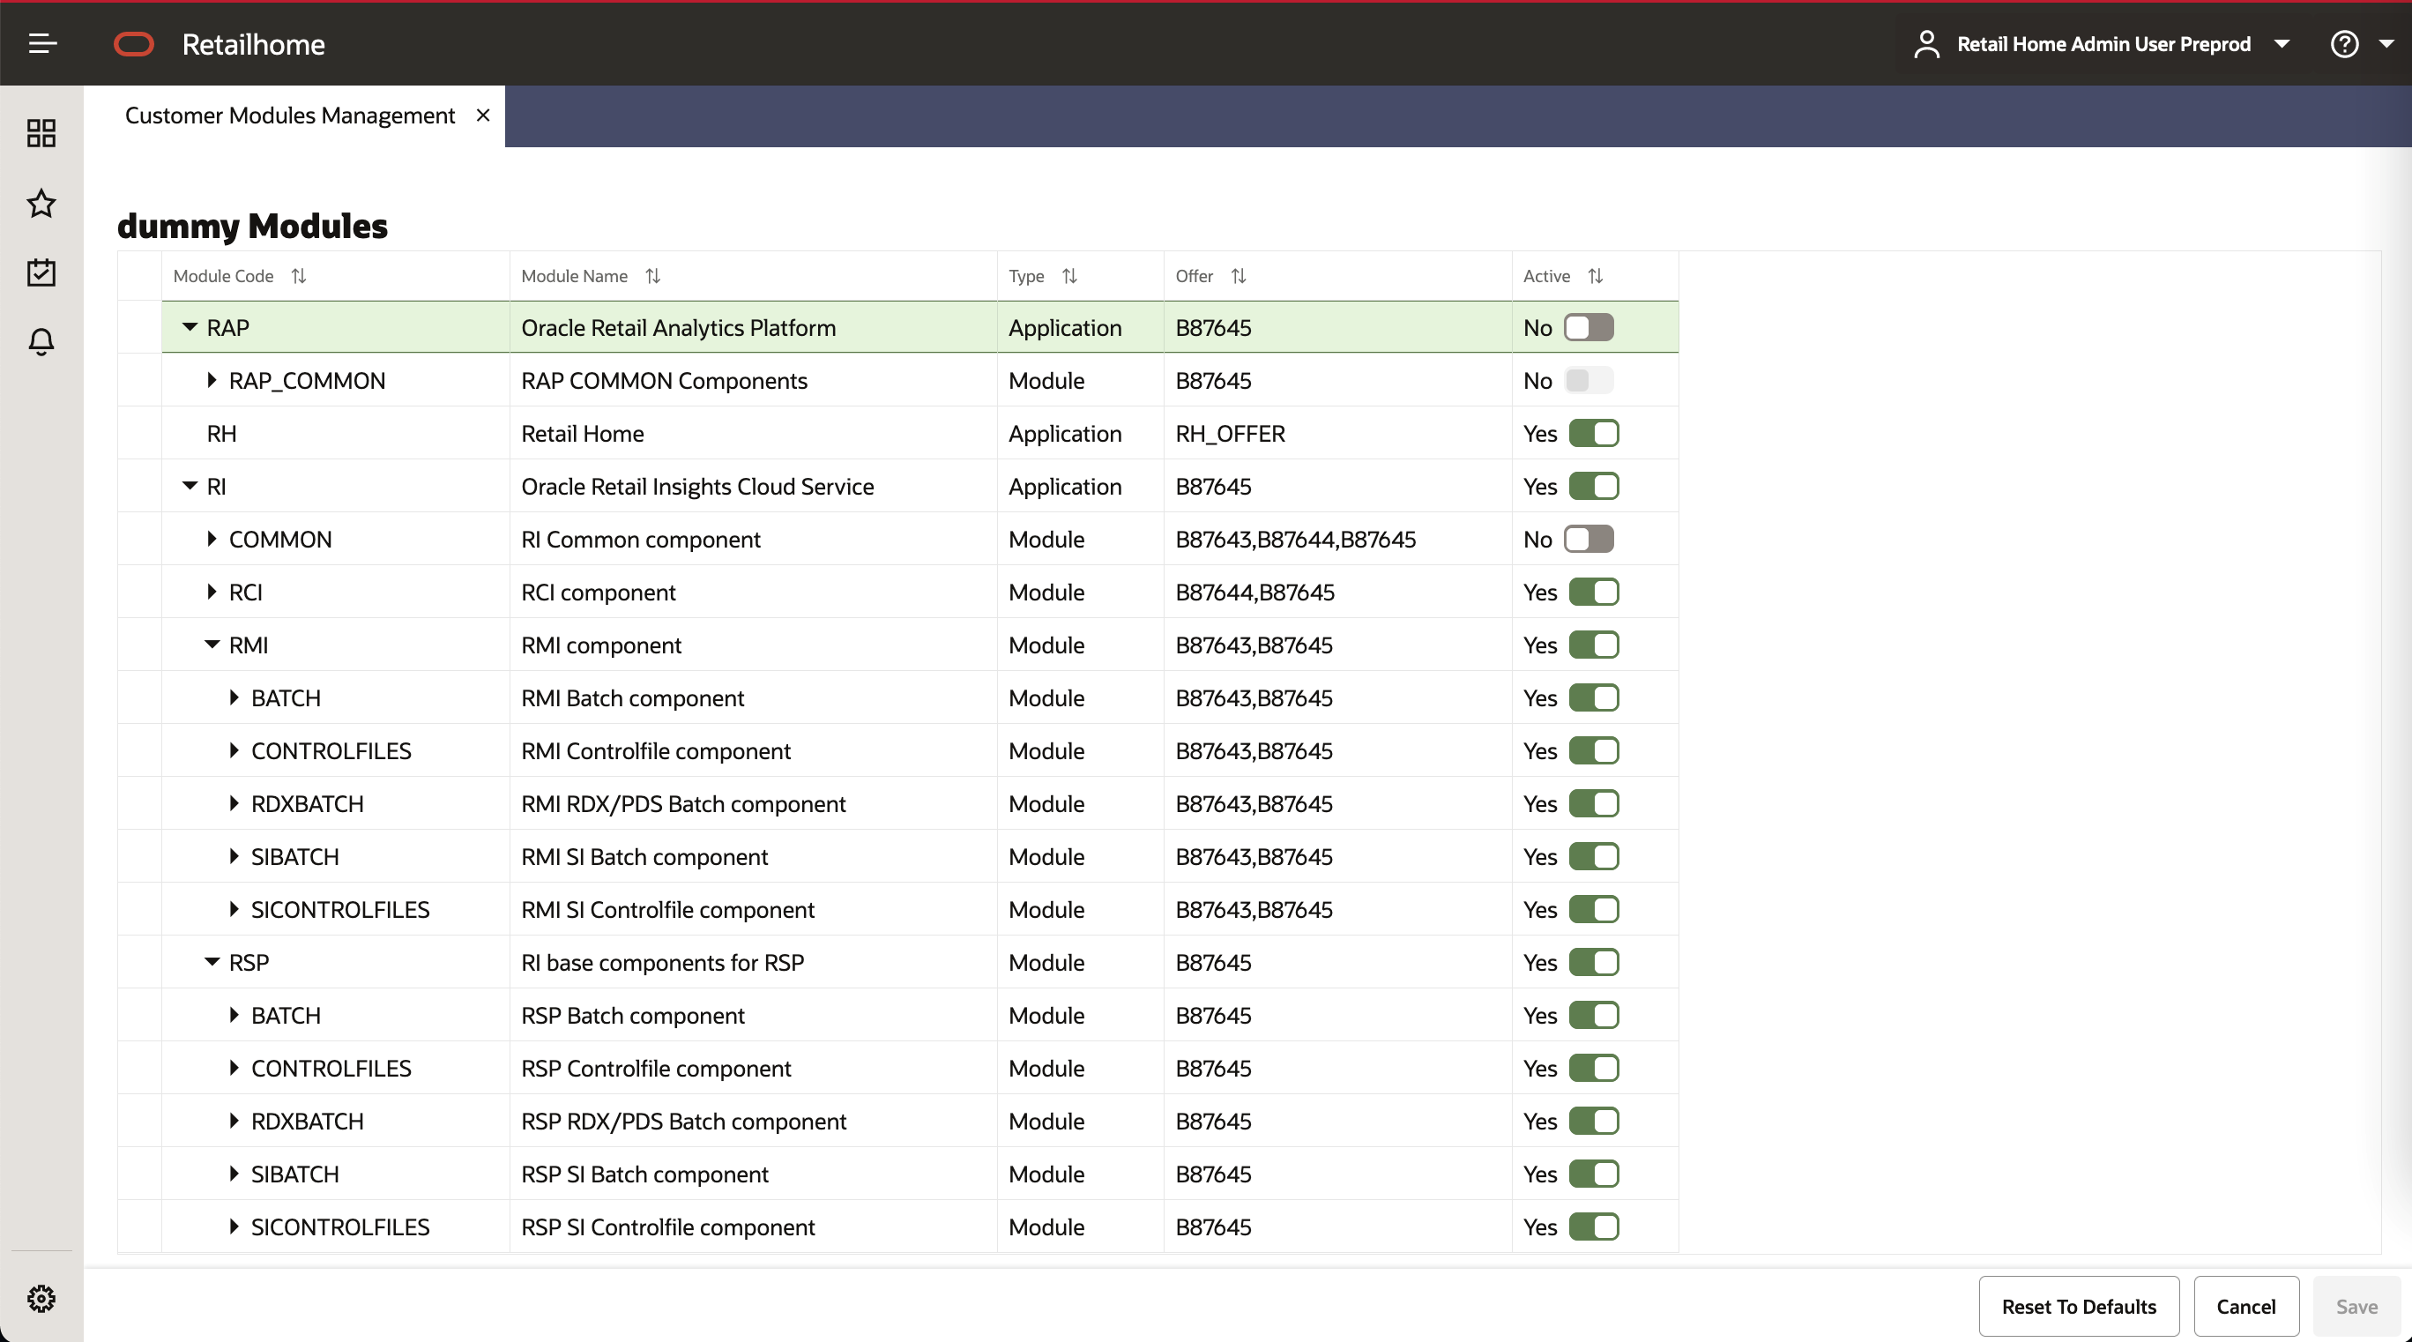The height and width of the screenshot is (1342, 2412).
Task: Expand the RCI module row
Action: coord(212,592)
